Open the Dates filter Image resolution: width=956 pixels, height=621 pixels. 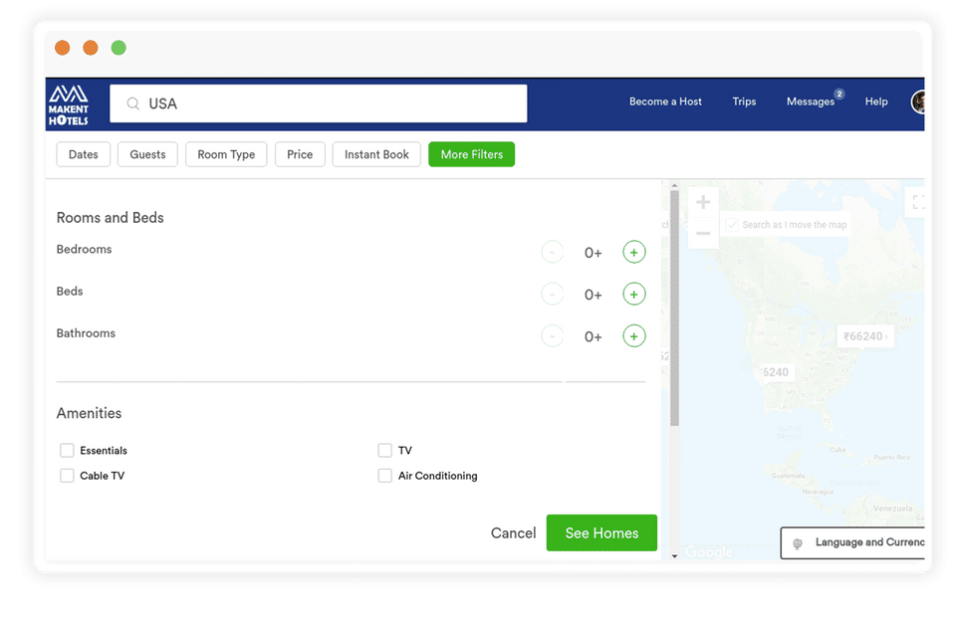[x=84, y=155]
